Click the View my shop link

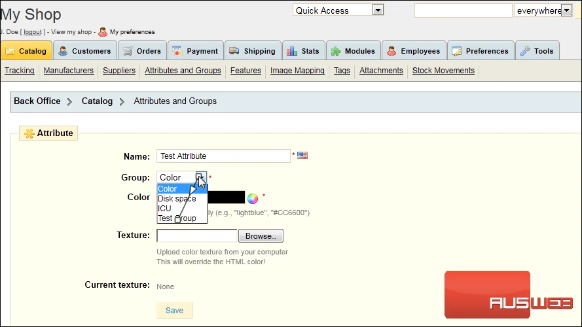[71, 32]
